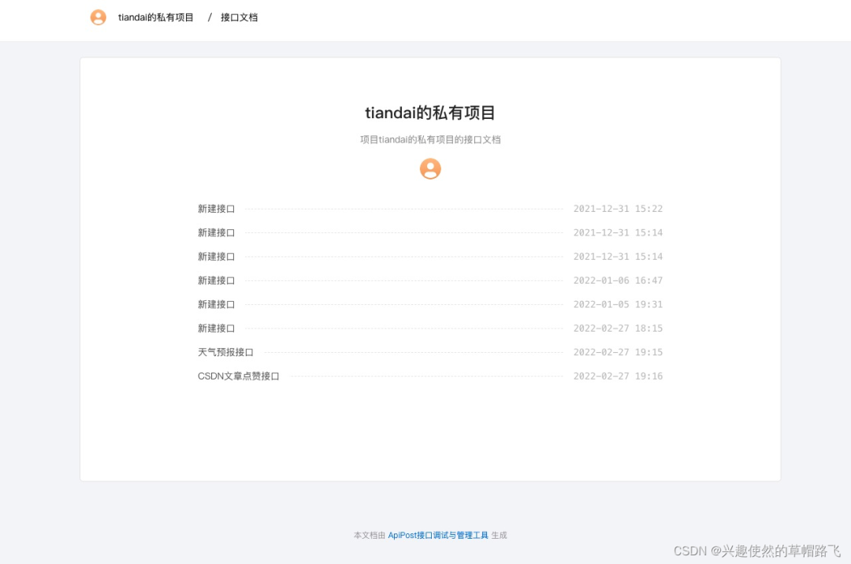
Task: Click the avatar icon in the top navigation bar
Action: click(x=98, y=17)
